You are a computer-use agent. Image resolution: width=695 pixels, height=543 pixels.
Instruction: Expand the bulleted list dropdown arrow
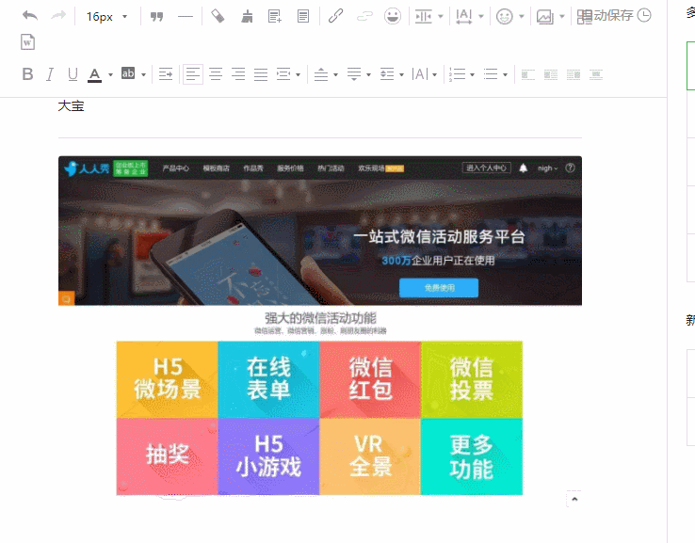[505, 75]
